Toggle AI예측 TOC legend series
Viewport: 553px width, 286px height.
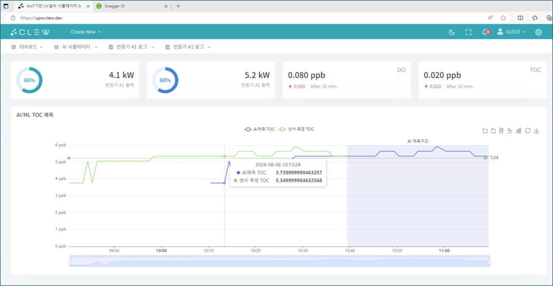(x=259, y=129)
